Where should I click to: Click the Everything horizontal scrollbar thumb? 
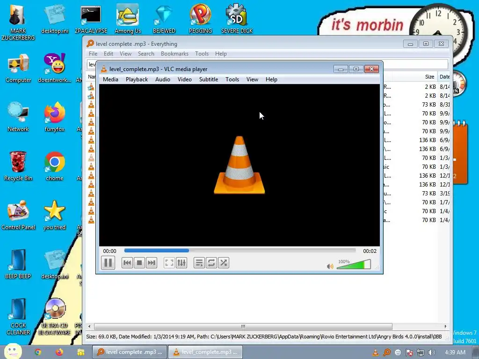pos(243,326)
